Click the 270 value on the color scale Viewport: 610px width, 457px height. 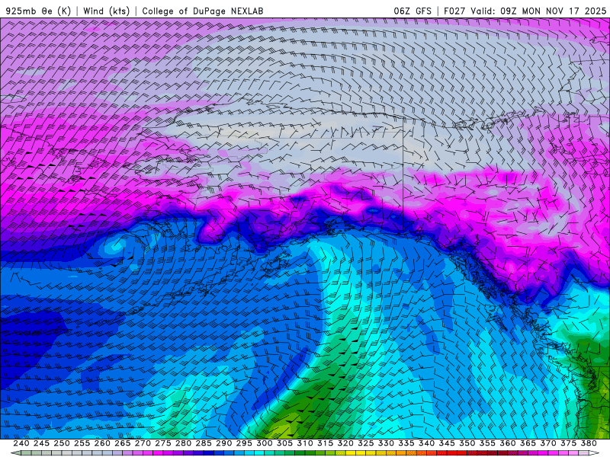click(143, 443)
